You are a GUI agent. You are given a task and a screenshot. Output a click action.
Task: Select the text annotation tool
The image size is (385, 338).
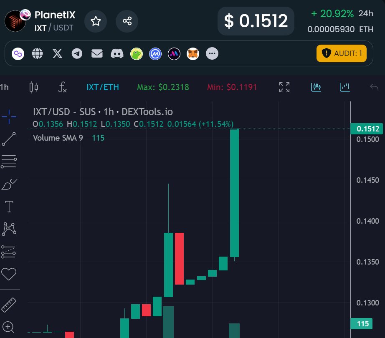pos(9,207)
